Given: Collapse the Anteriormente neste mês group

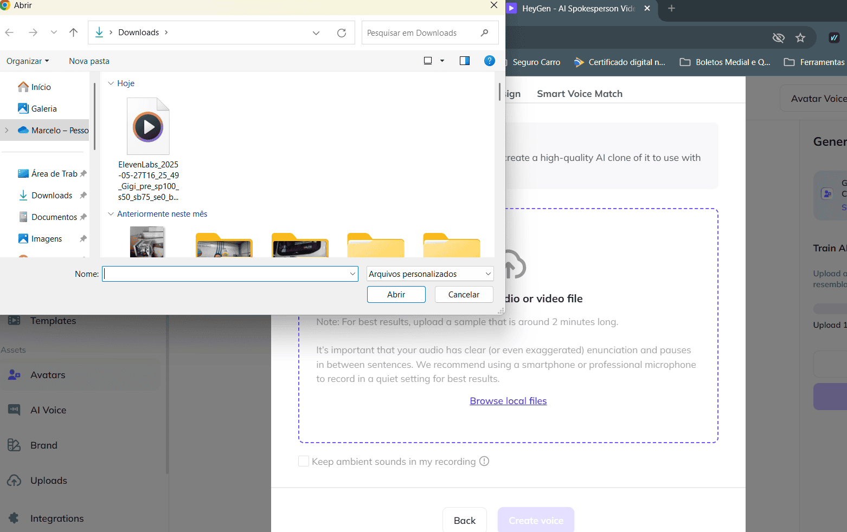Looking at the screenshot, I should click(111, 214).
